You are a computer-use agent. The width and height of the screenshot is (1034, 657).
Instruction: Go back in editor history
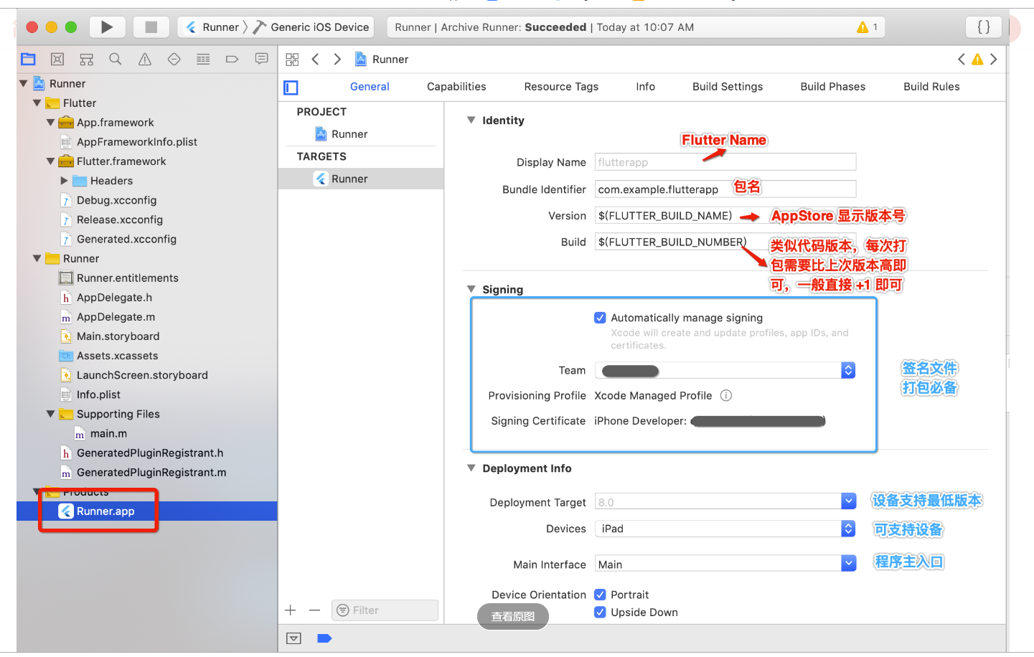point(315,60)
